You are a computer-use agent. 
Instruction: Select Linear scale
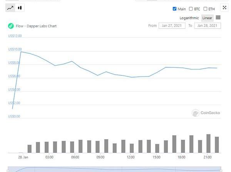[207, 18]
